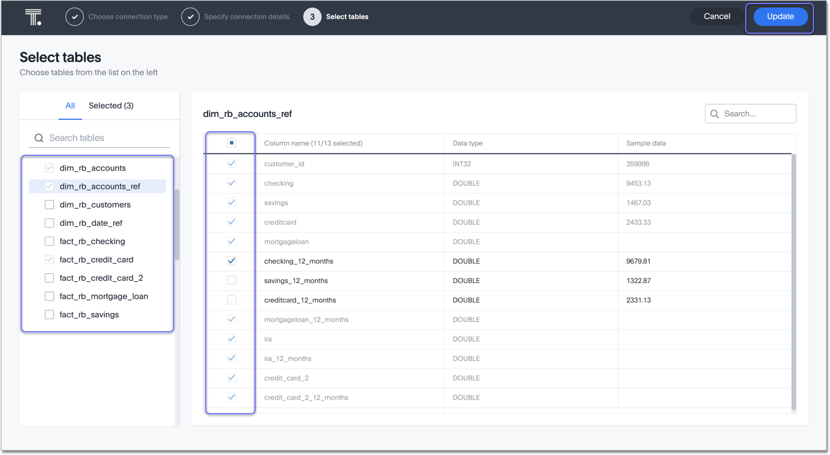Click Cancel to discard changes
830x455 pixels.
tap(716, 16)
